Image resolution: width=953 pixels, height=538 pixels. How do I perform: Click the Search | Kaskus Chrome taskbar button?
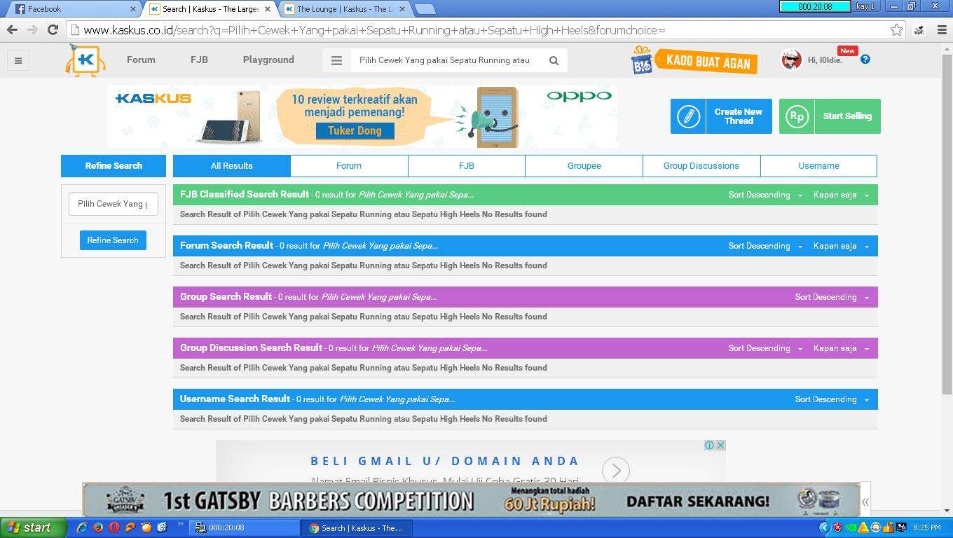click(x=357, y=527)
